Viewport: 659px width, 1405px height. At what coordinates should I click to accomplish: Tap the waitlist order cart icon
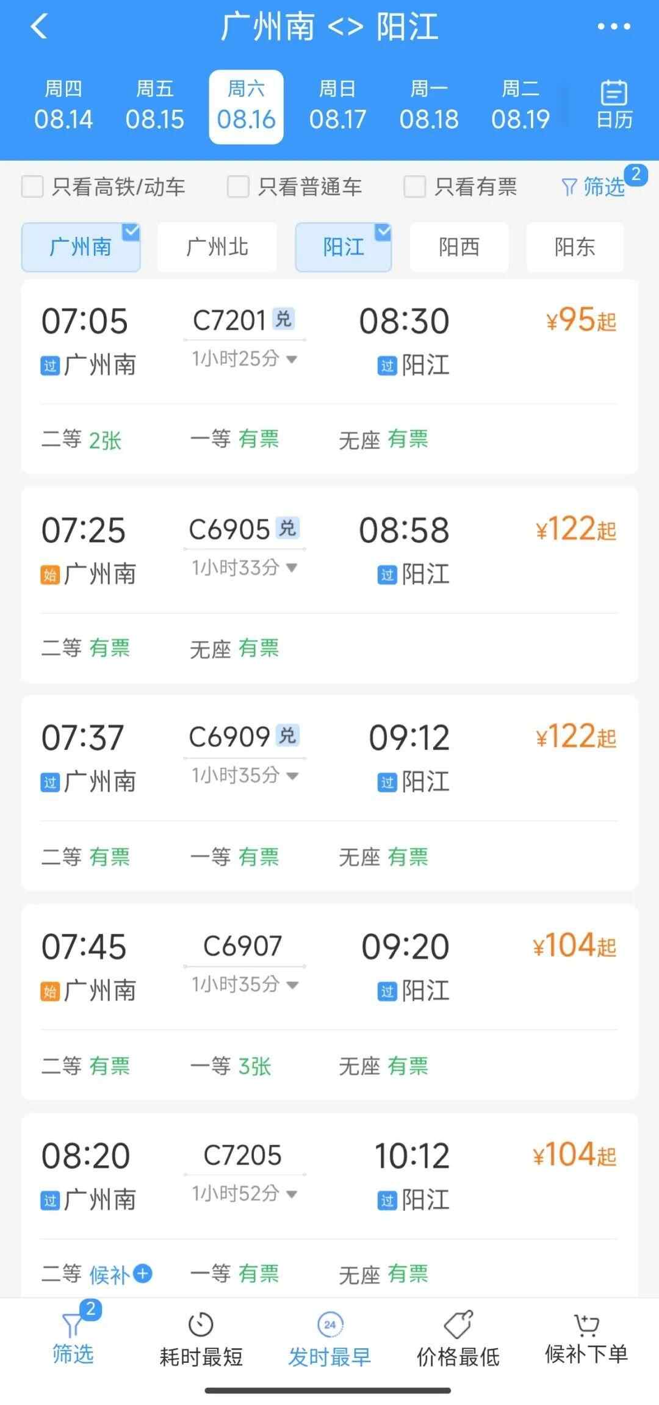click(586, 1324)
